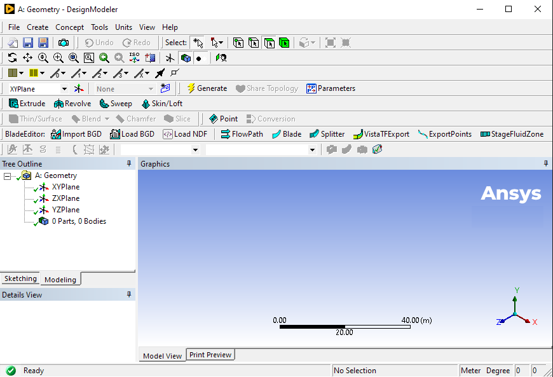Click the Extrude feature button
This screenshot has width=553, height=377.
click(27, 104)
